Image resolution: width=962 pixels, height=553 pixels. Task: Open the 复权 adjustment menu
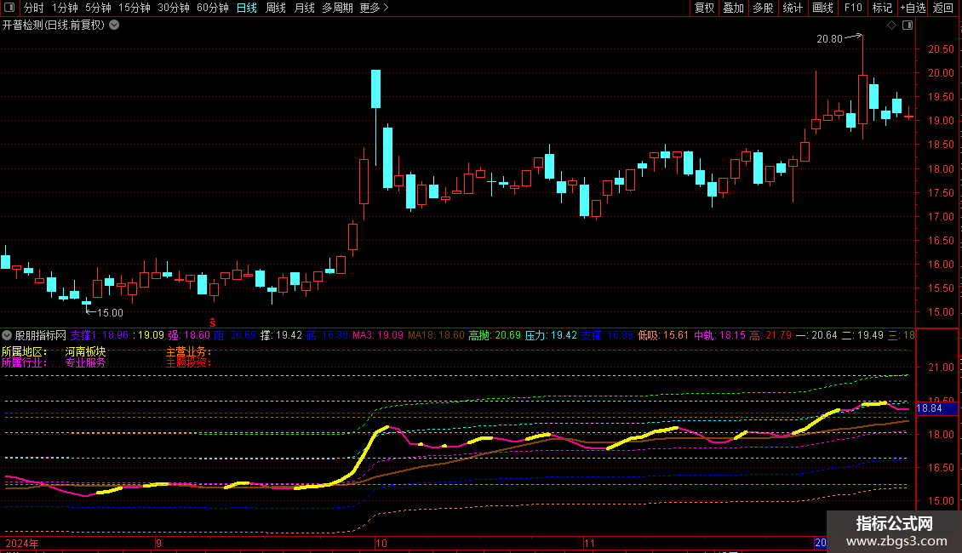704,8
